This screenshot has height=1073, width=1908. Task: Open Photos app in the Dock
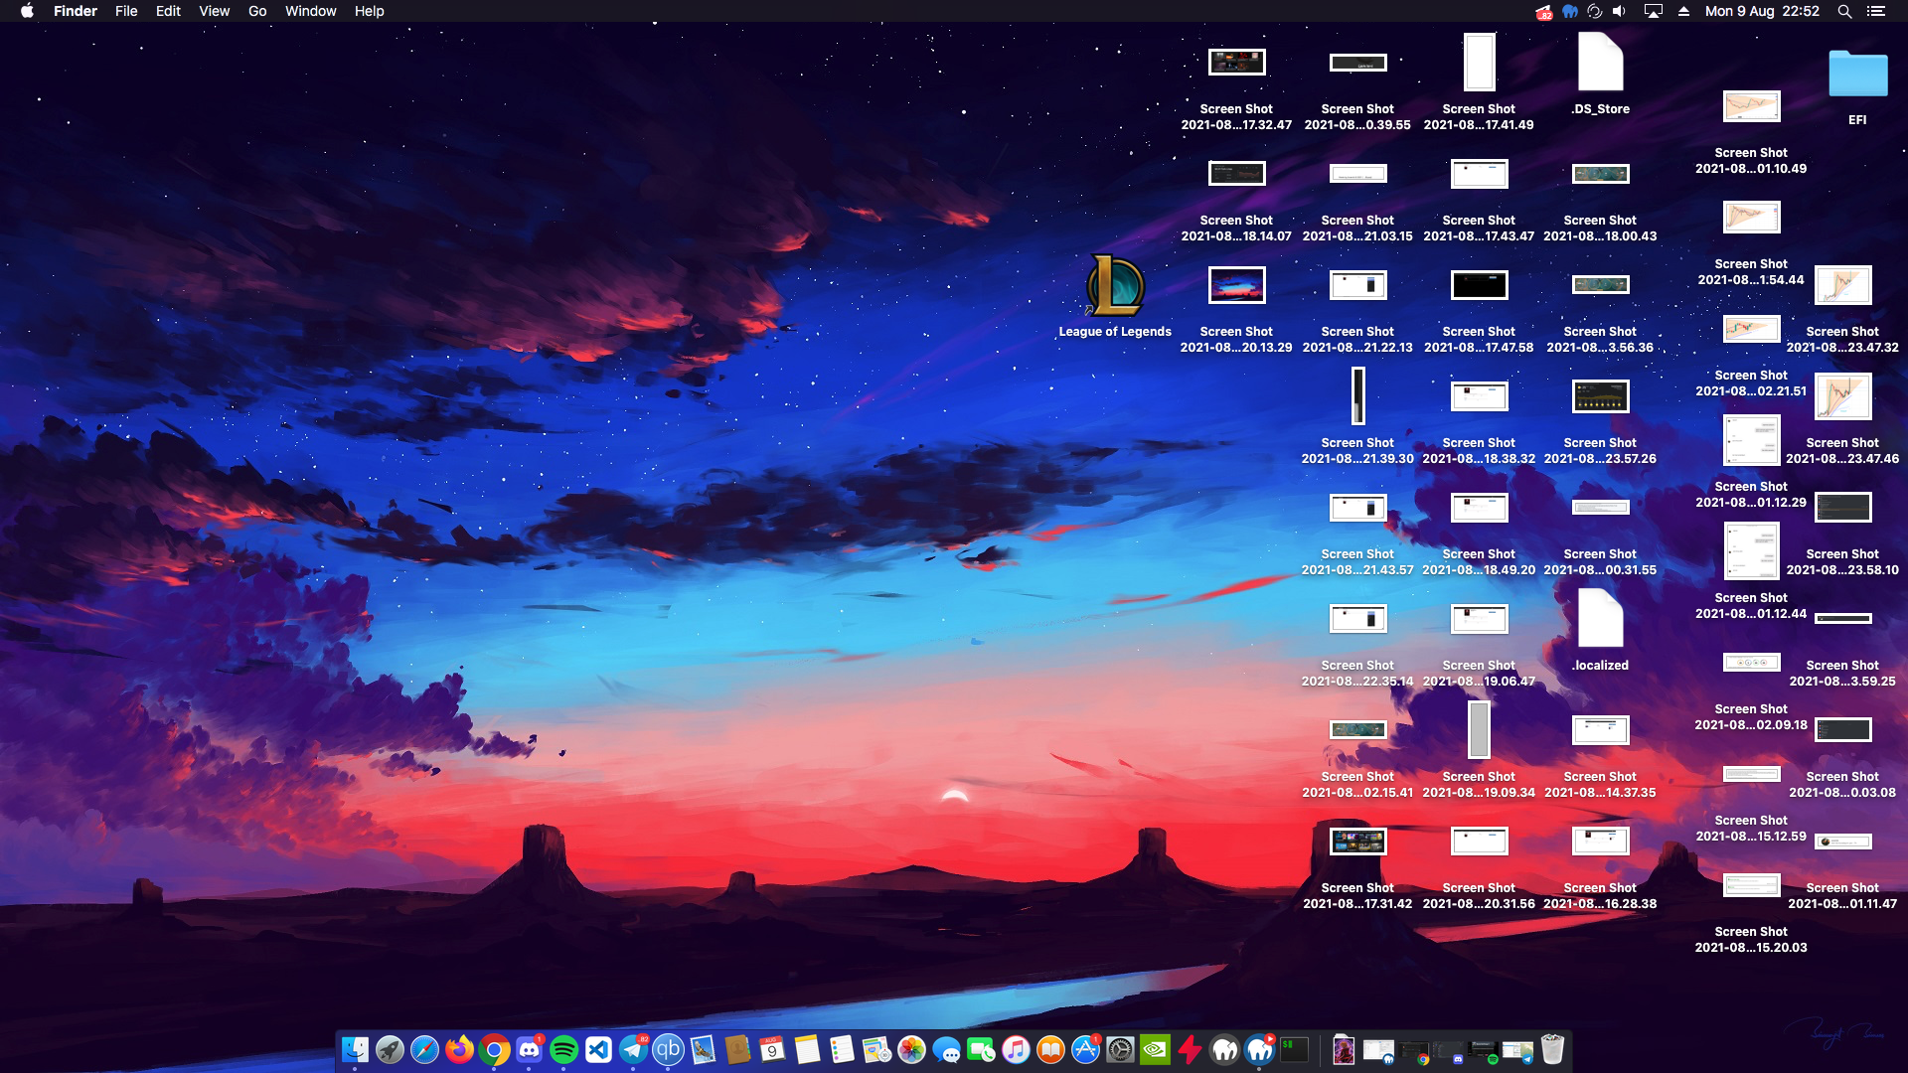point(911,1049)
